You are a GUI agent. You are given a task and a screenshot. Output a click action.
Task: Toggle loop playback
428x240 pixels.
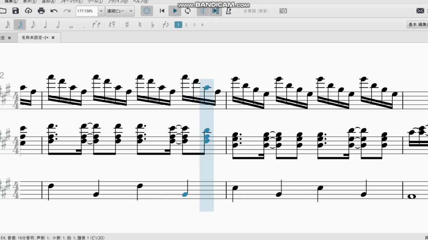point(188,11)
